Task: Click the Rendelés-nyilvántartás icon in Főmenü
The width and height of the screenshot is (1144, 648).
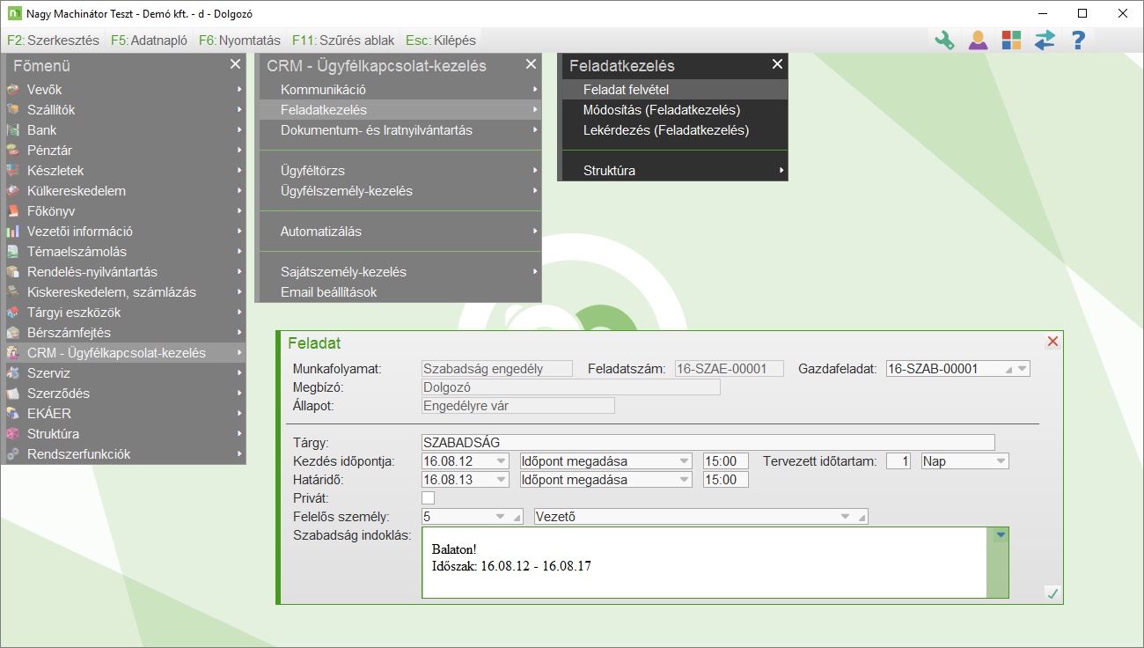Action: click(x=13, y=272)
